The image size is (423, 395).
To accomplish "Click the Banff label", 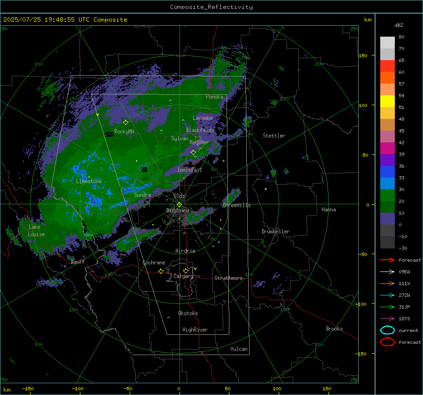I will click(x=78, y=262).
